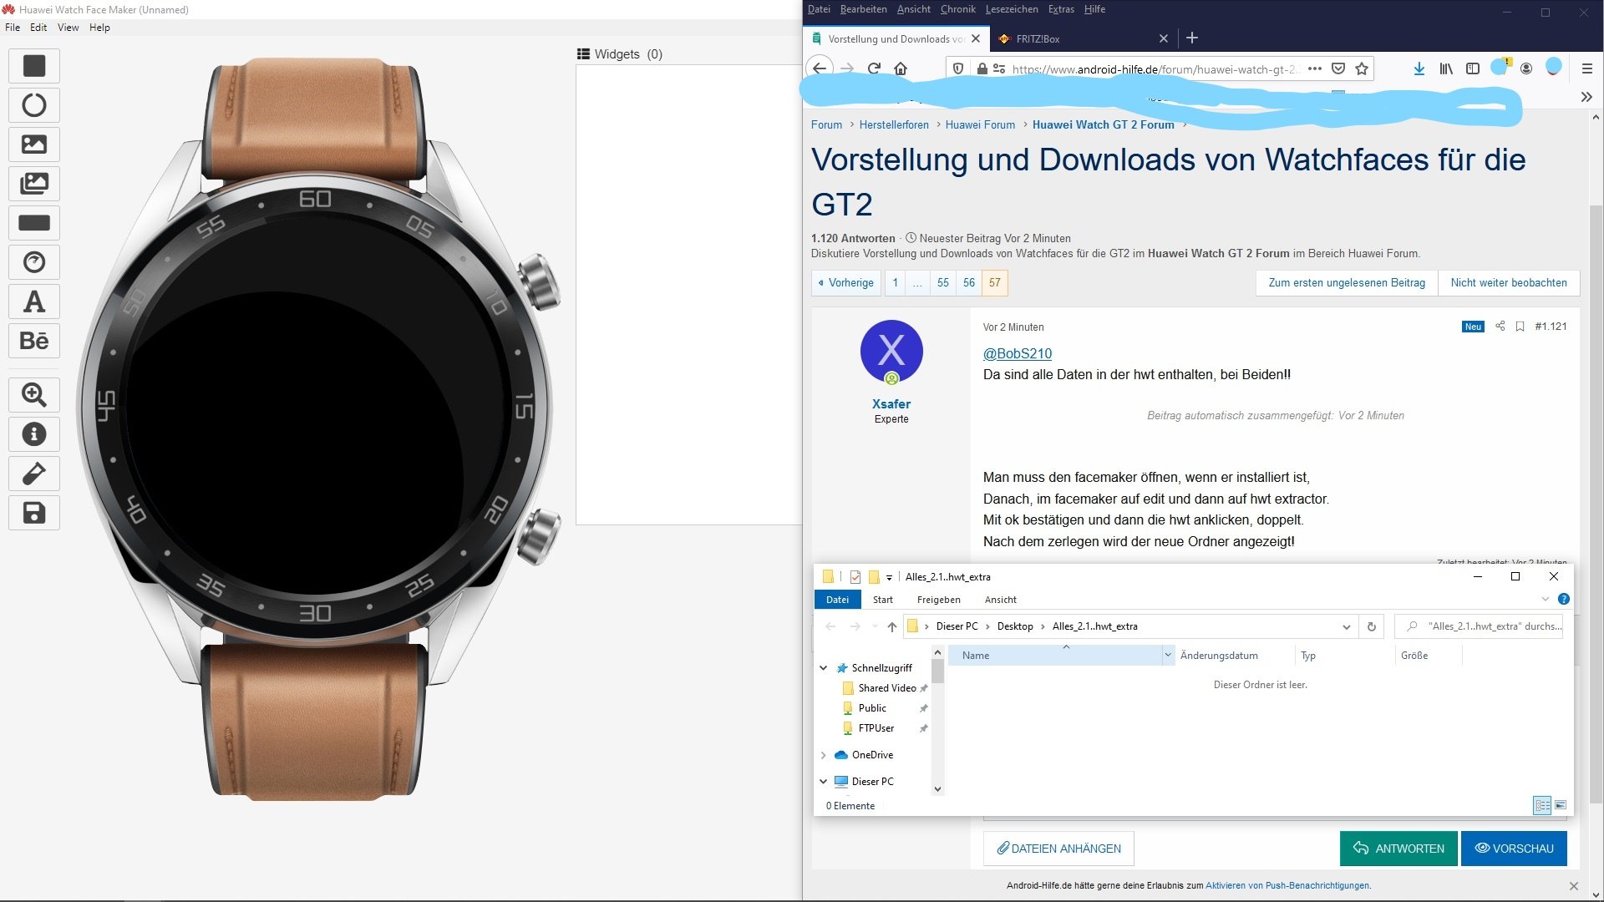Image resolution: width=1604 pixels, height=902 pixels.
Task: Select the filled rectangle bar tool in Watch Face Maker
Action: point(34,223)
